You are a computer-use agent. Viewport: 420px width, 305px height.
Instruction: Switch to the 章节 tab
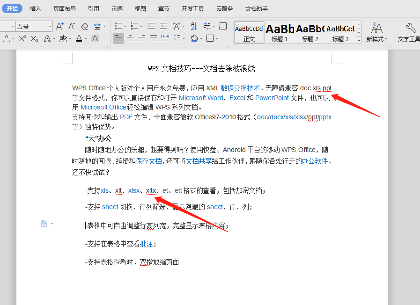point(164,8)
